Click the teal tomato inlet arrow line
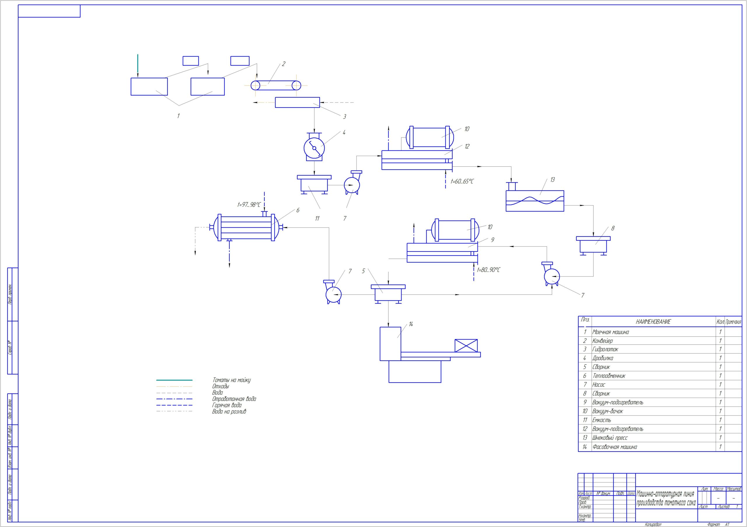 (x=138, y=66)
